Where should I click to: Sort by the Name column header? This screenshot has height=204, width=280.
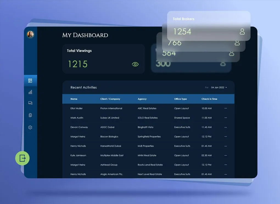[x=74, y=99]
